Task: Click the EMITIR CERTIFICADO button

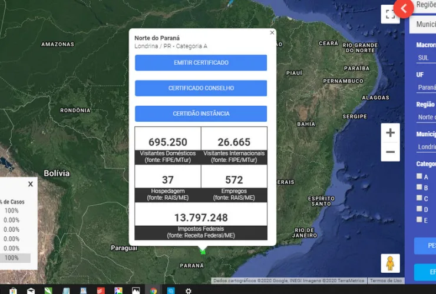Action: click(201, 63)
